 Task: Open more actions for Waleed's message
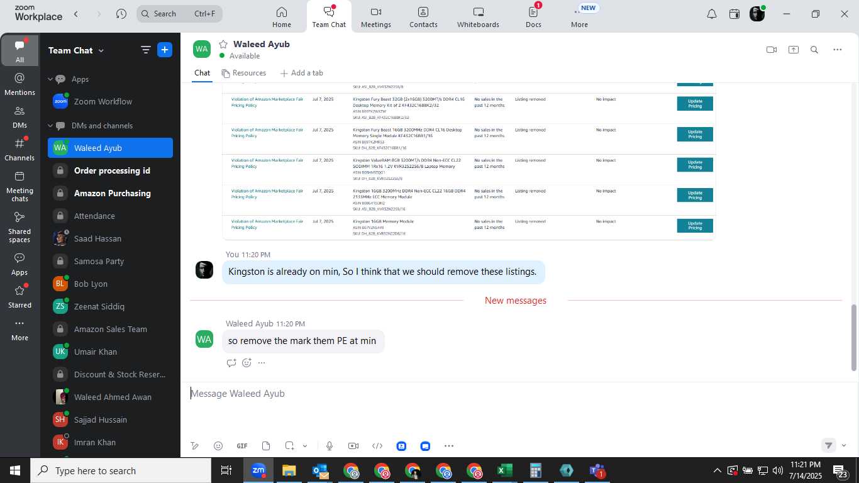(262, 363)
